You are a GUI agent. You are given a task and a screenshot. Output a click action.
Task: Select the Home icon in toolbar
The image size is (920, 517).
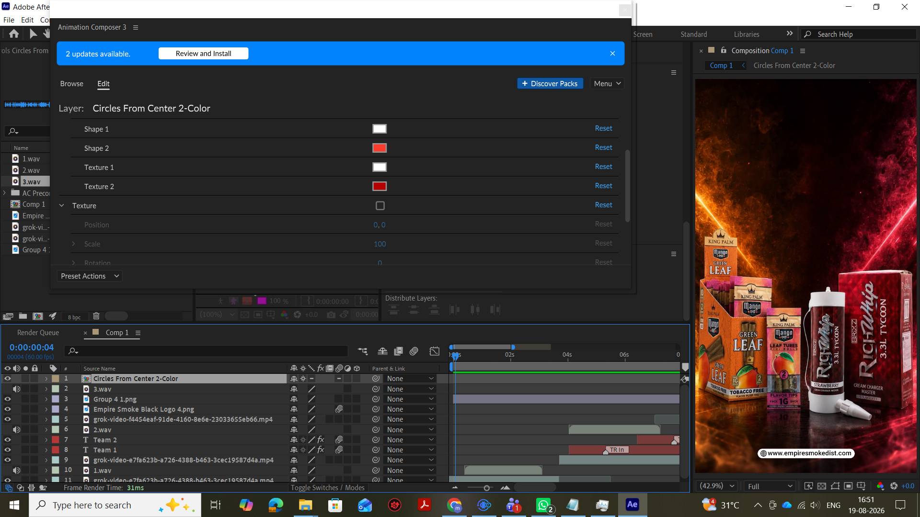coord(14,34)
